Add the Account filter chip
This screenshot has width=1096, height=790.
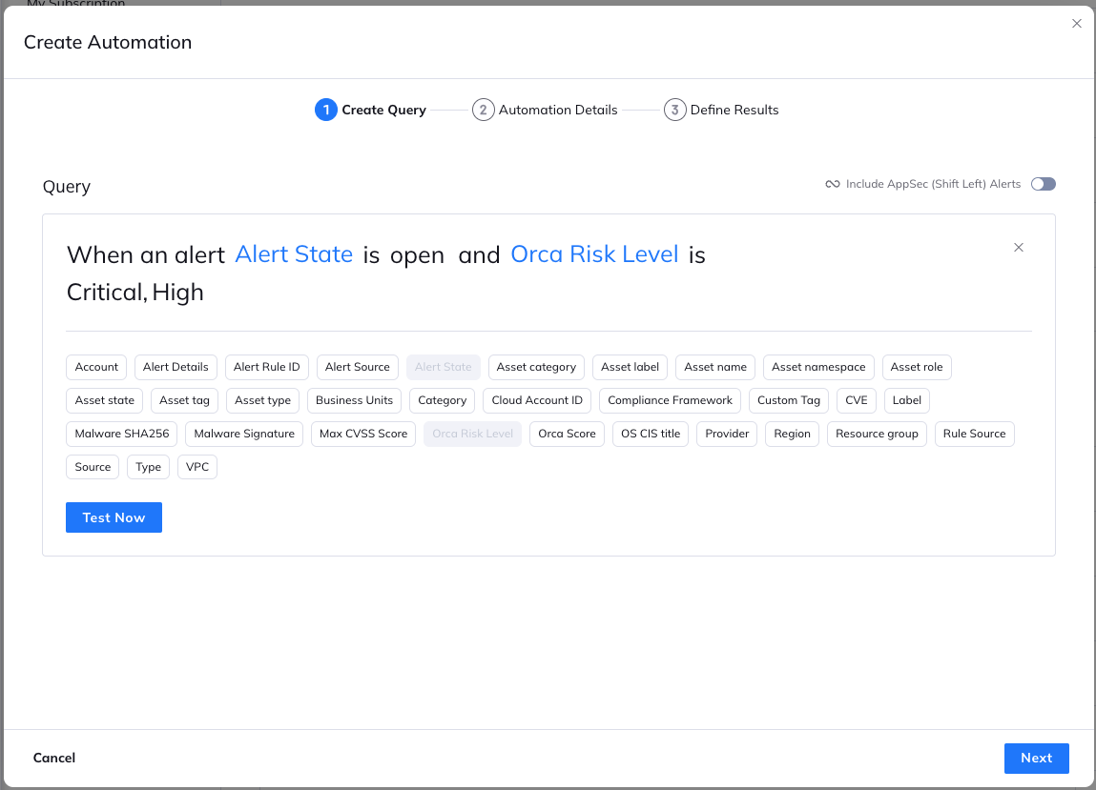(x=96, y=367)
